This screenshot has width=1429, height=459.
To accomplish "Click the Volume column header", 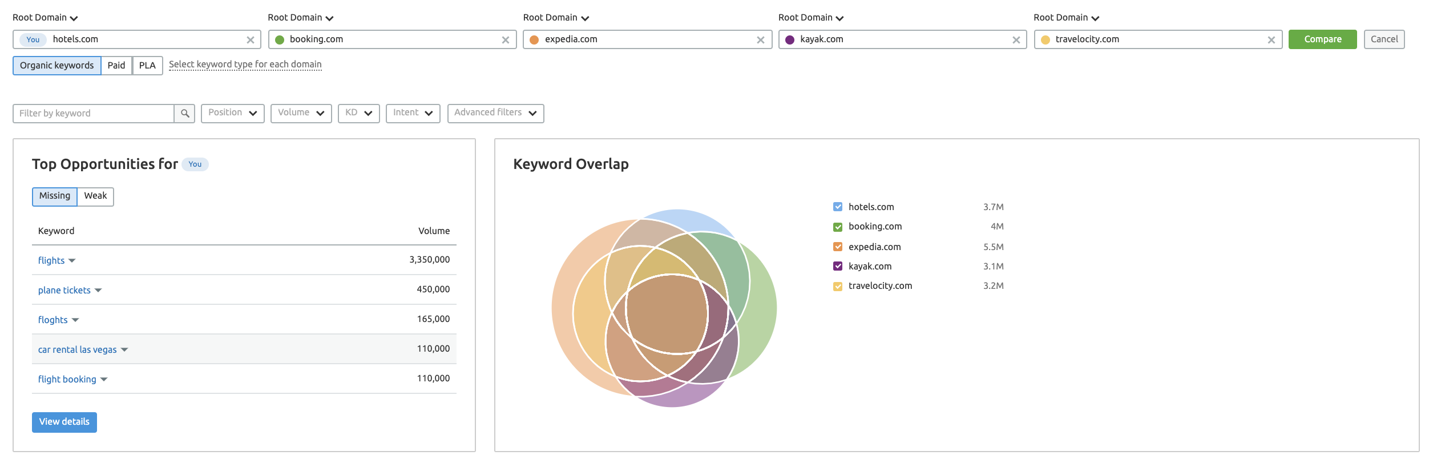I will [x=434, y=231].
